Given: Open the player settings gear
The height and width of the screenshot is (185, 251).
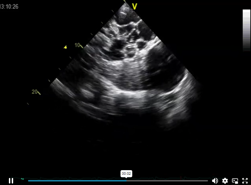Looking at the screenshot, I should pos(225,181).
